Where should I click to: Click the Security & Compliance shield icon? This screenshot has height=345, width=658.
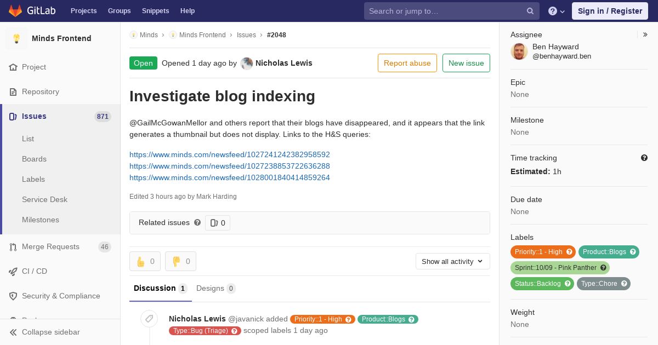pos(13,296)
